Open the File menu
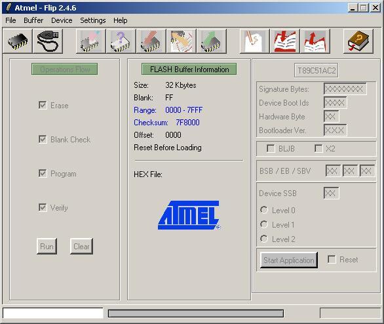This screenshot has height=324, width=384. tap(10, 20)
